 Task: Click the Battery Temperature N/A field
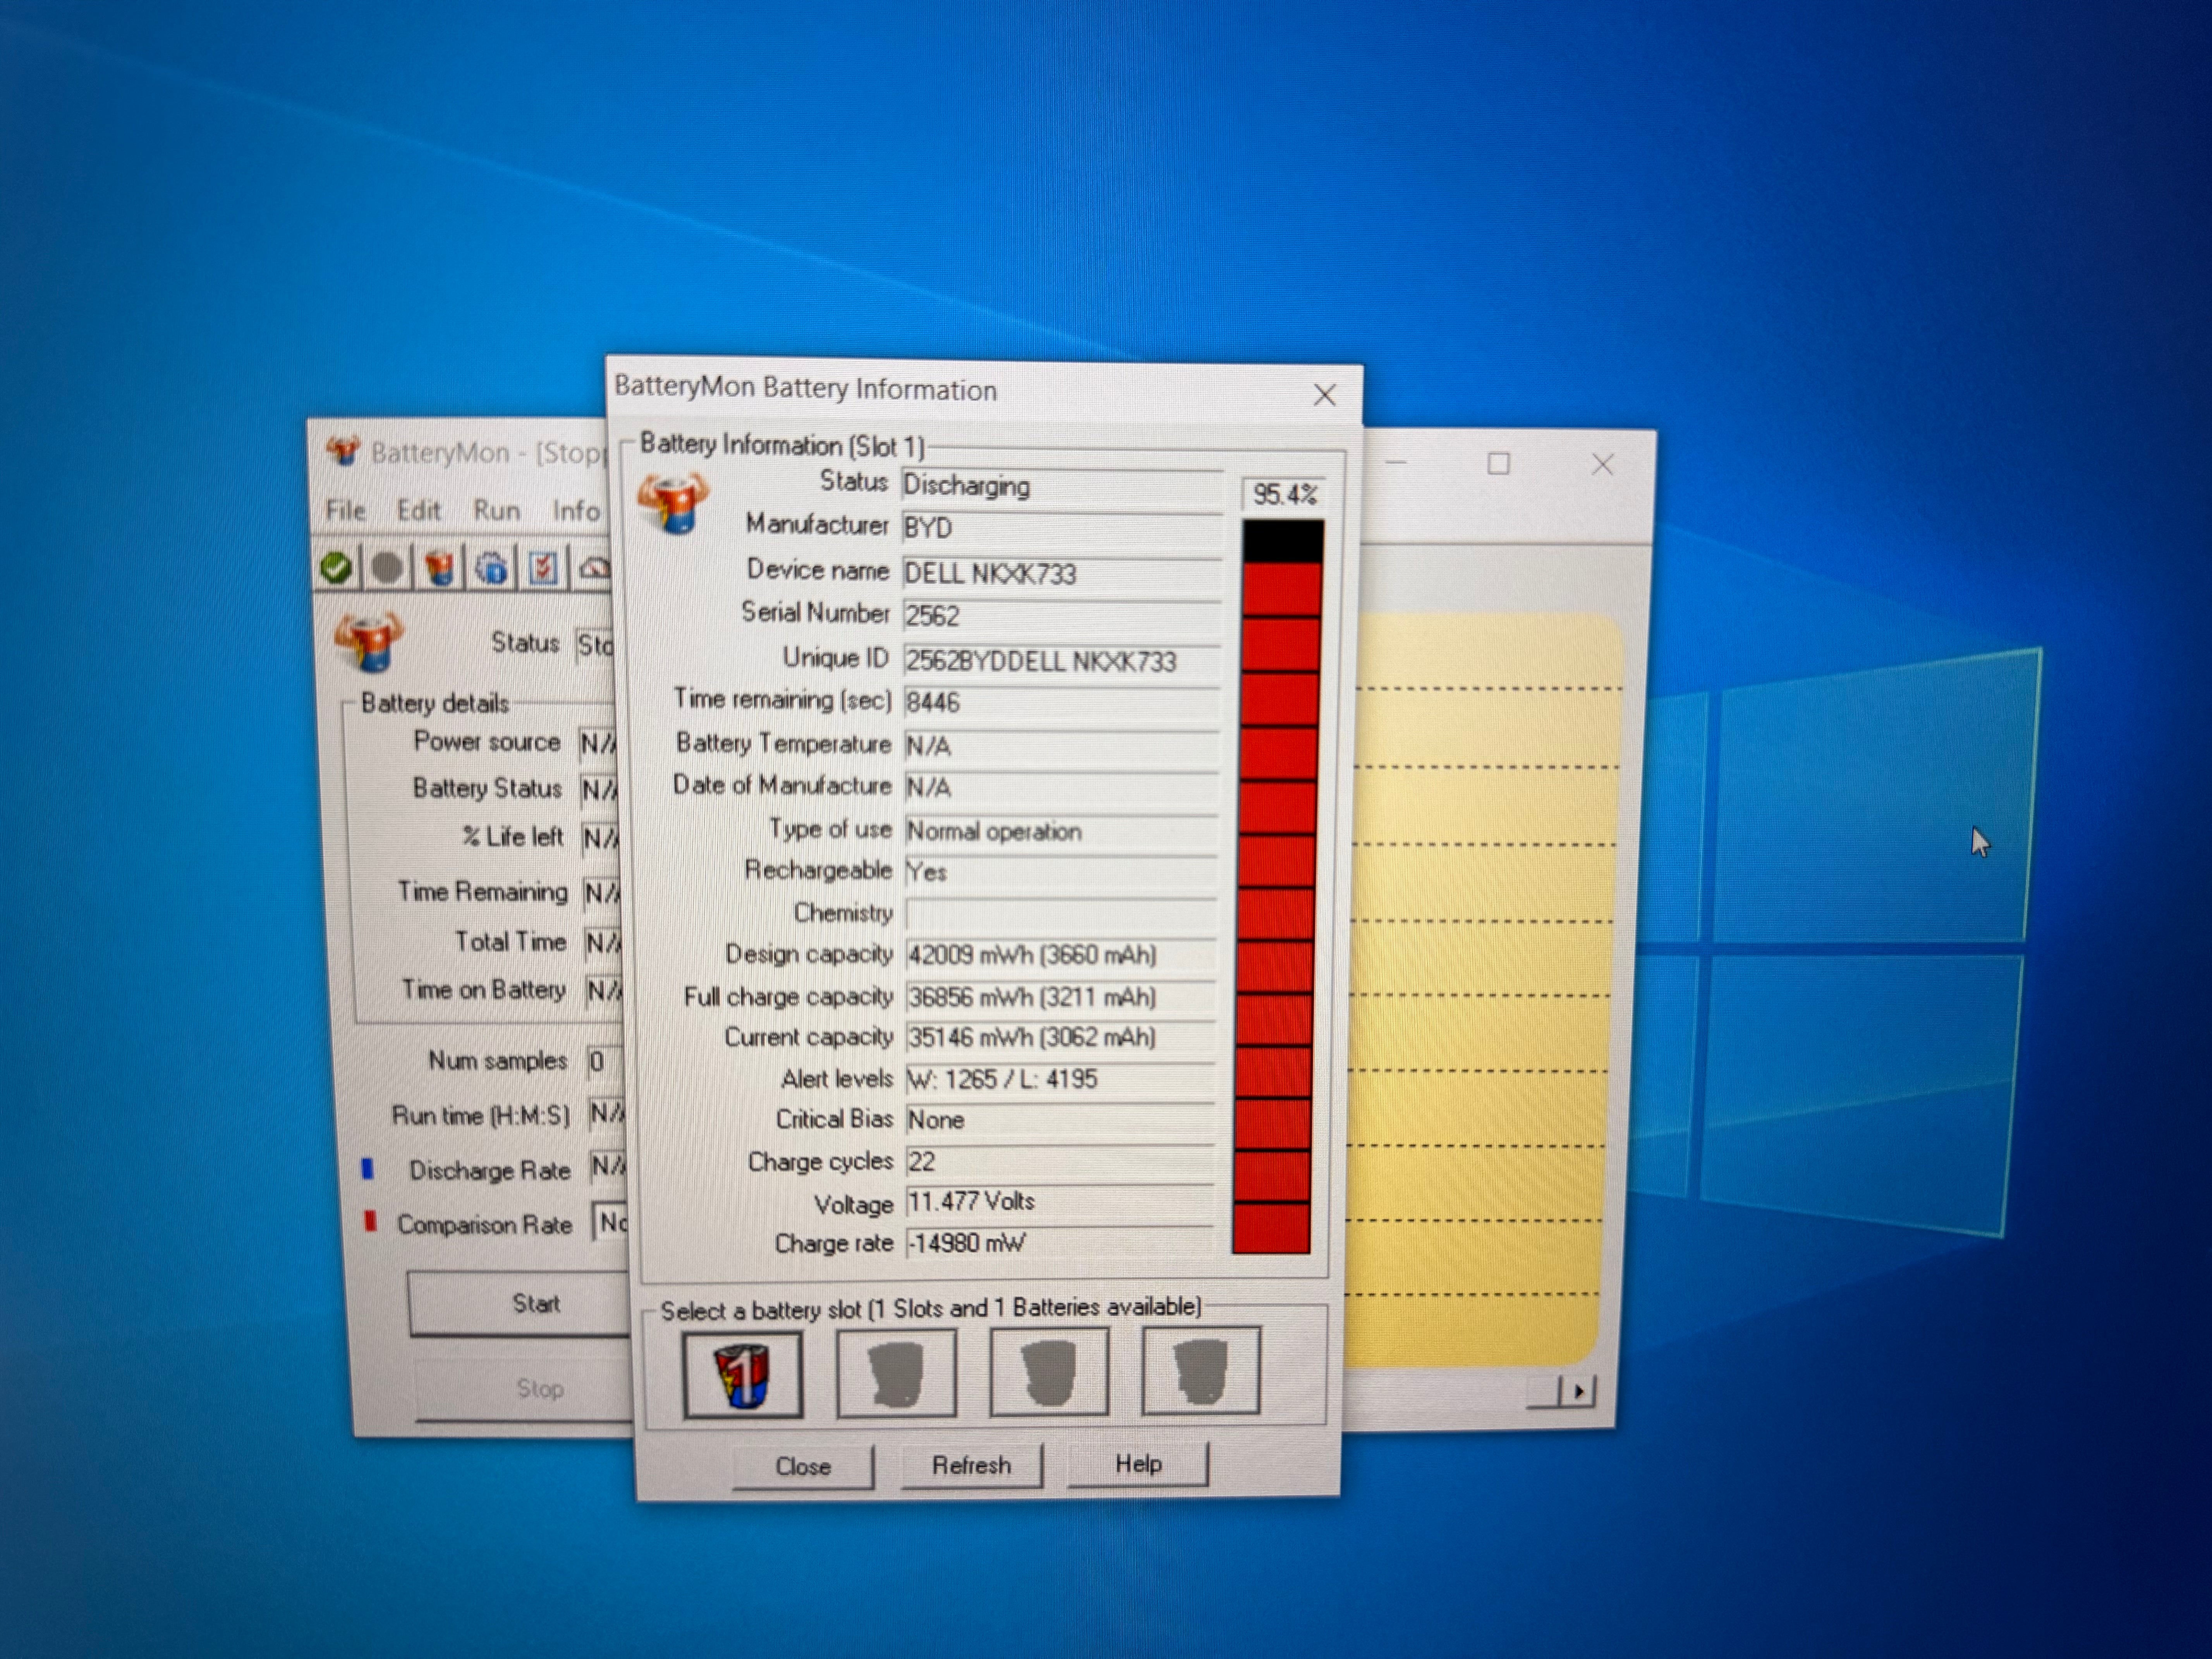point(1061,746)
